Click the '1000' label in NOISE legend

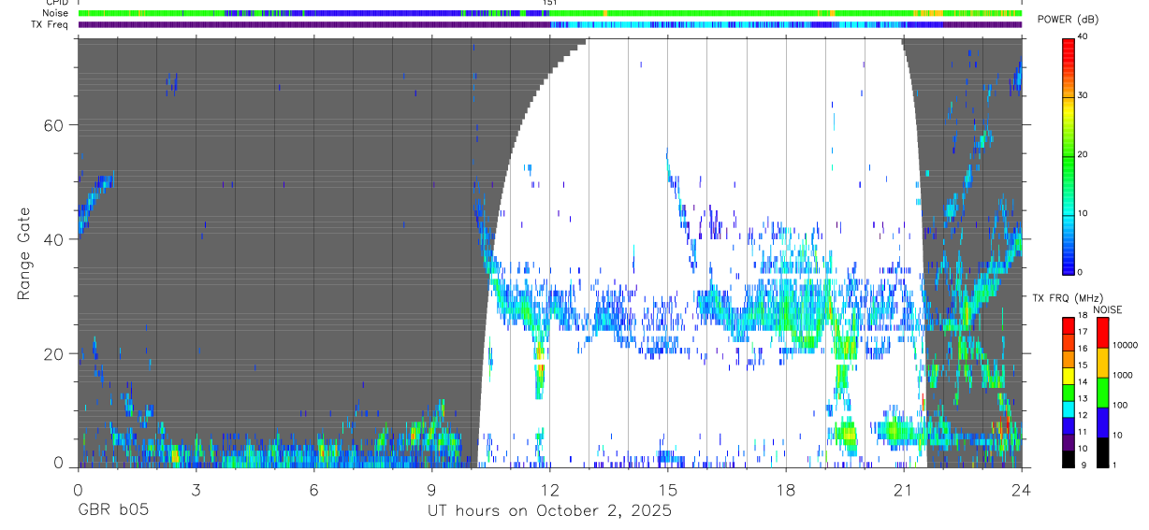click(x=1123, y=375)
